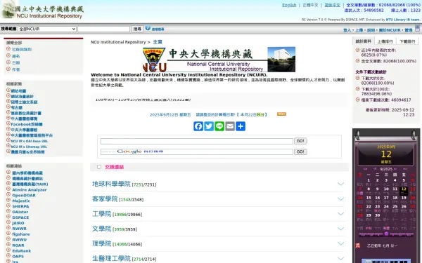Go to next month in the calendar widget
The height and width of the screenshot is (263, 422).
[x=395, y=169]
